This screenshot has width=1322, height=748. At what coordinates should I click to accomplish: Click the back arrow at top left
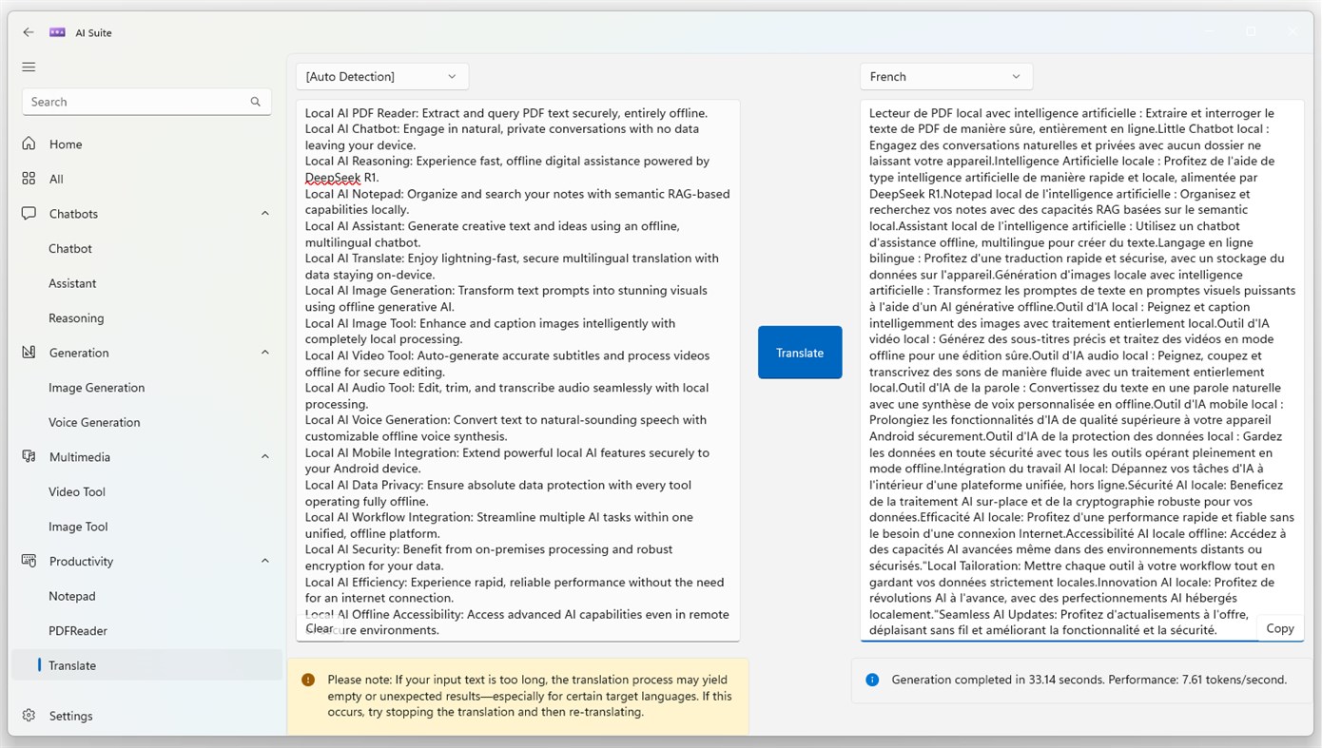(28, 31)
